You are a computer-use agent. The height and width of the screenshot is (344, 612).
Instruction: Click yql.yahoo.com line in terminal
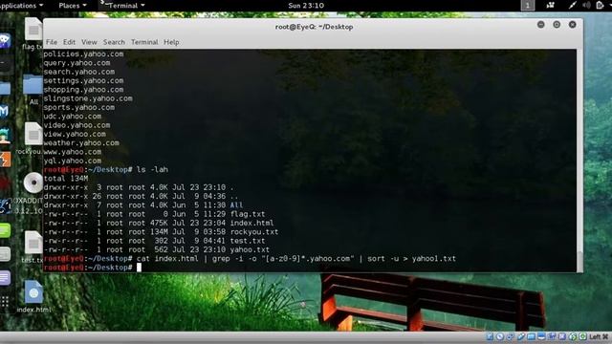pyautogui.click(x=73, y=161)
